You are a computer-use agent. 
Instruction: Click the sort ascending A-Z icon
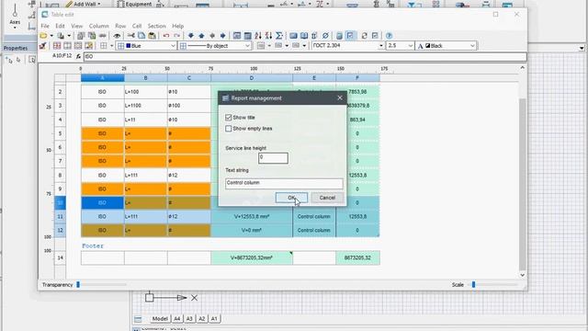(x=258, y=36)
